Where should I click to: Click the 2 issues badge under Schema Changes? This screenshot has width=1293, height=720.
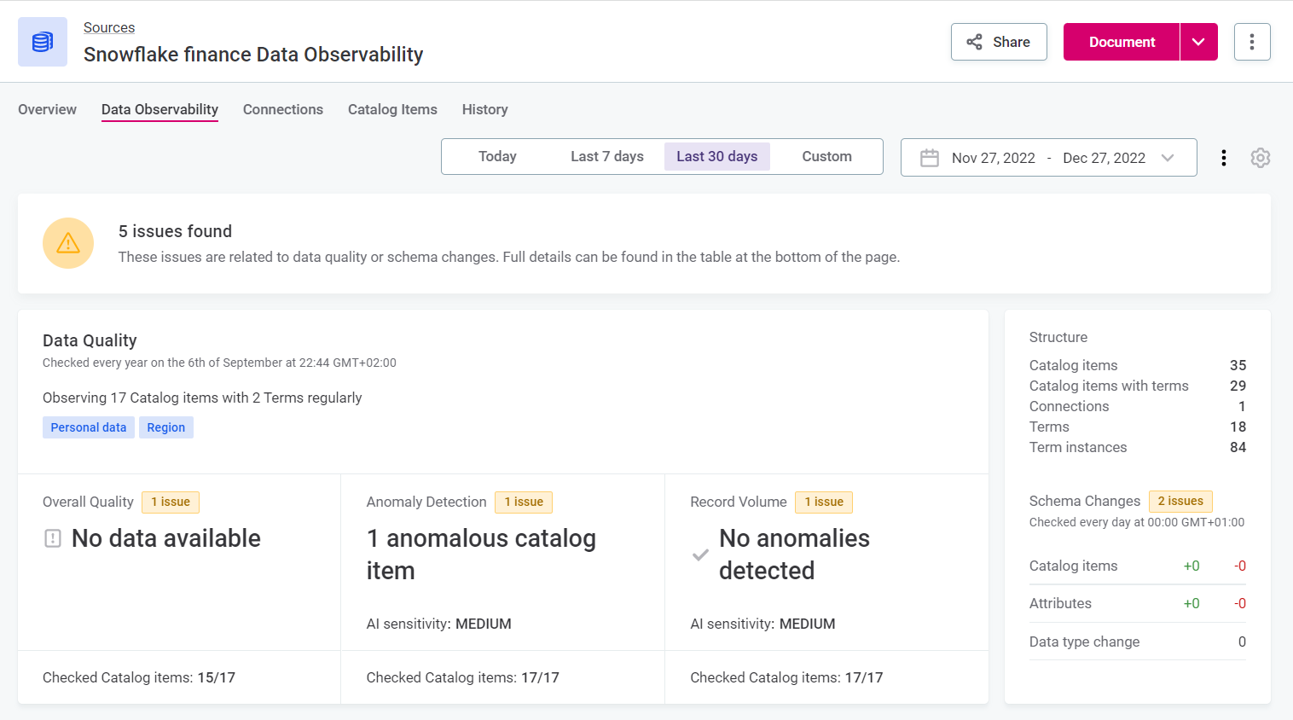[1180, 501]
